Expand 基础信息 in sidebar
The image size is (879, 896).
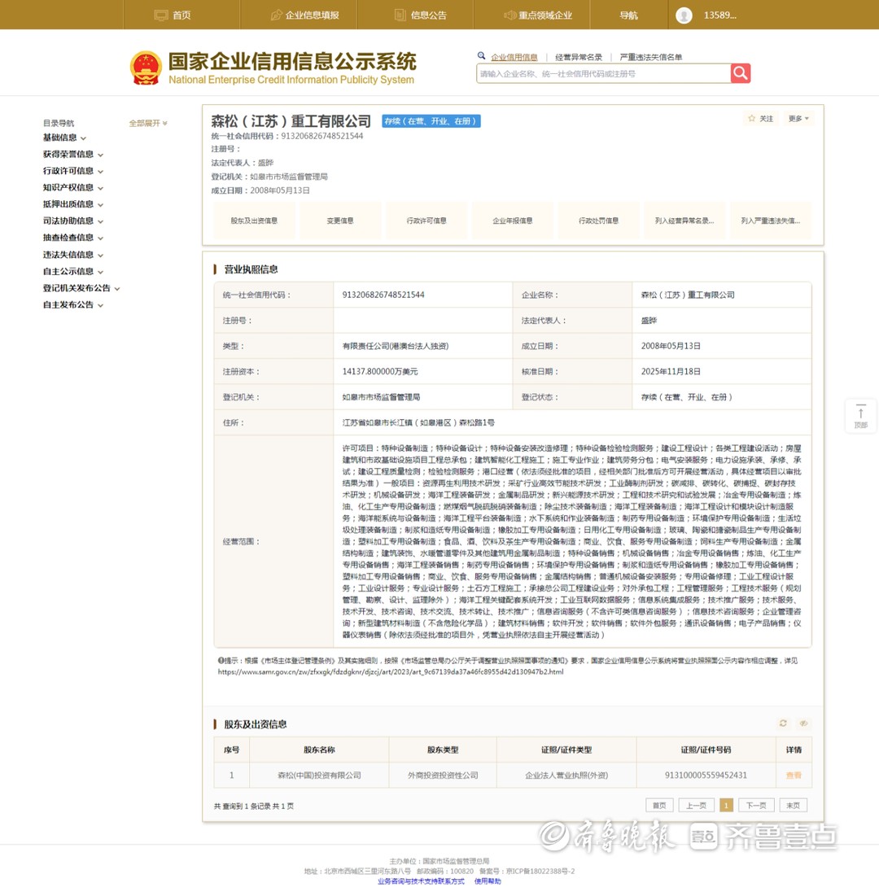[64, 138]
